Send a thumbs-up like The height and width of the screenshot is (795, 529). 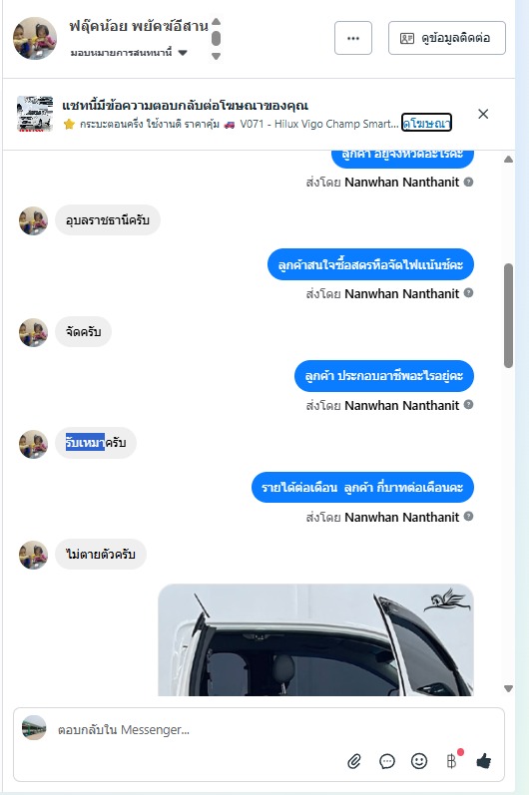pos(484,761)
